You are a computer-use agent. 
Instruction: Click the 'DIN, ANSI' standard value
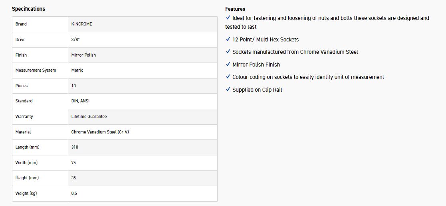click(x=80, y=101)
